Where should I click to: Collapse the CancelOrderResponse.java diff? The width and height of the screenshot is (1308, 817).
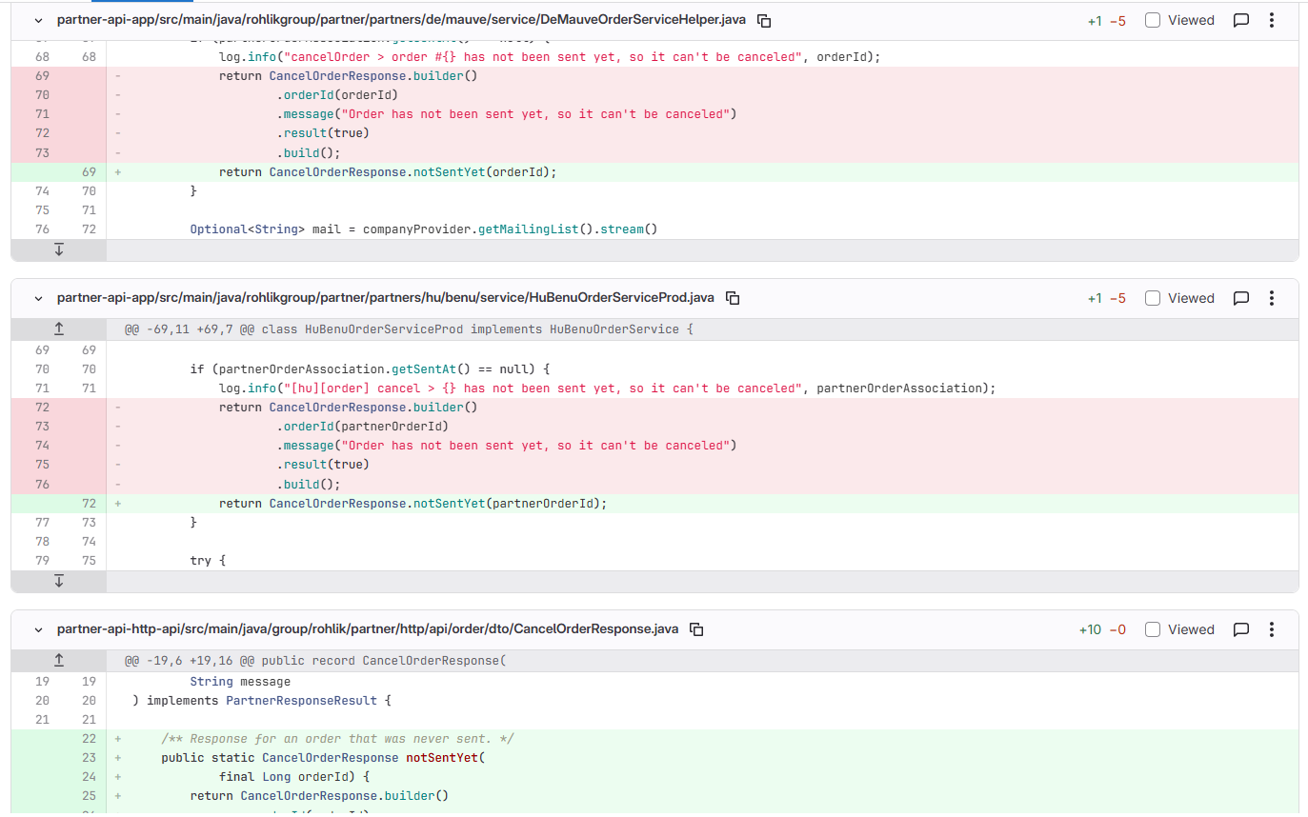tap(38, 629)
